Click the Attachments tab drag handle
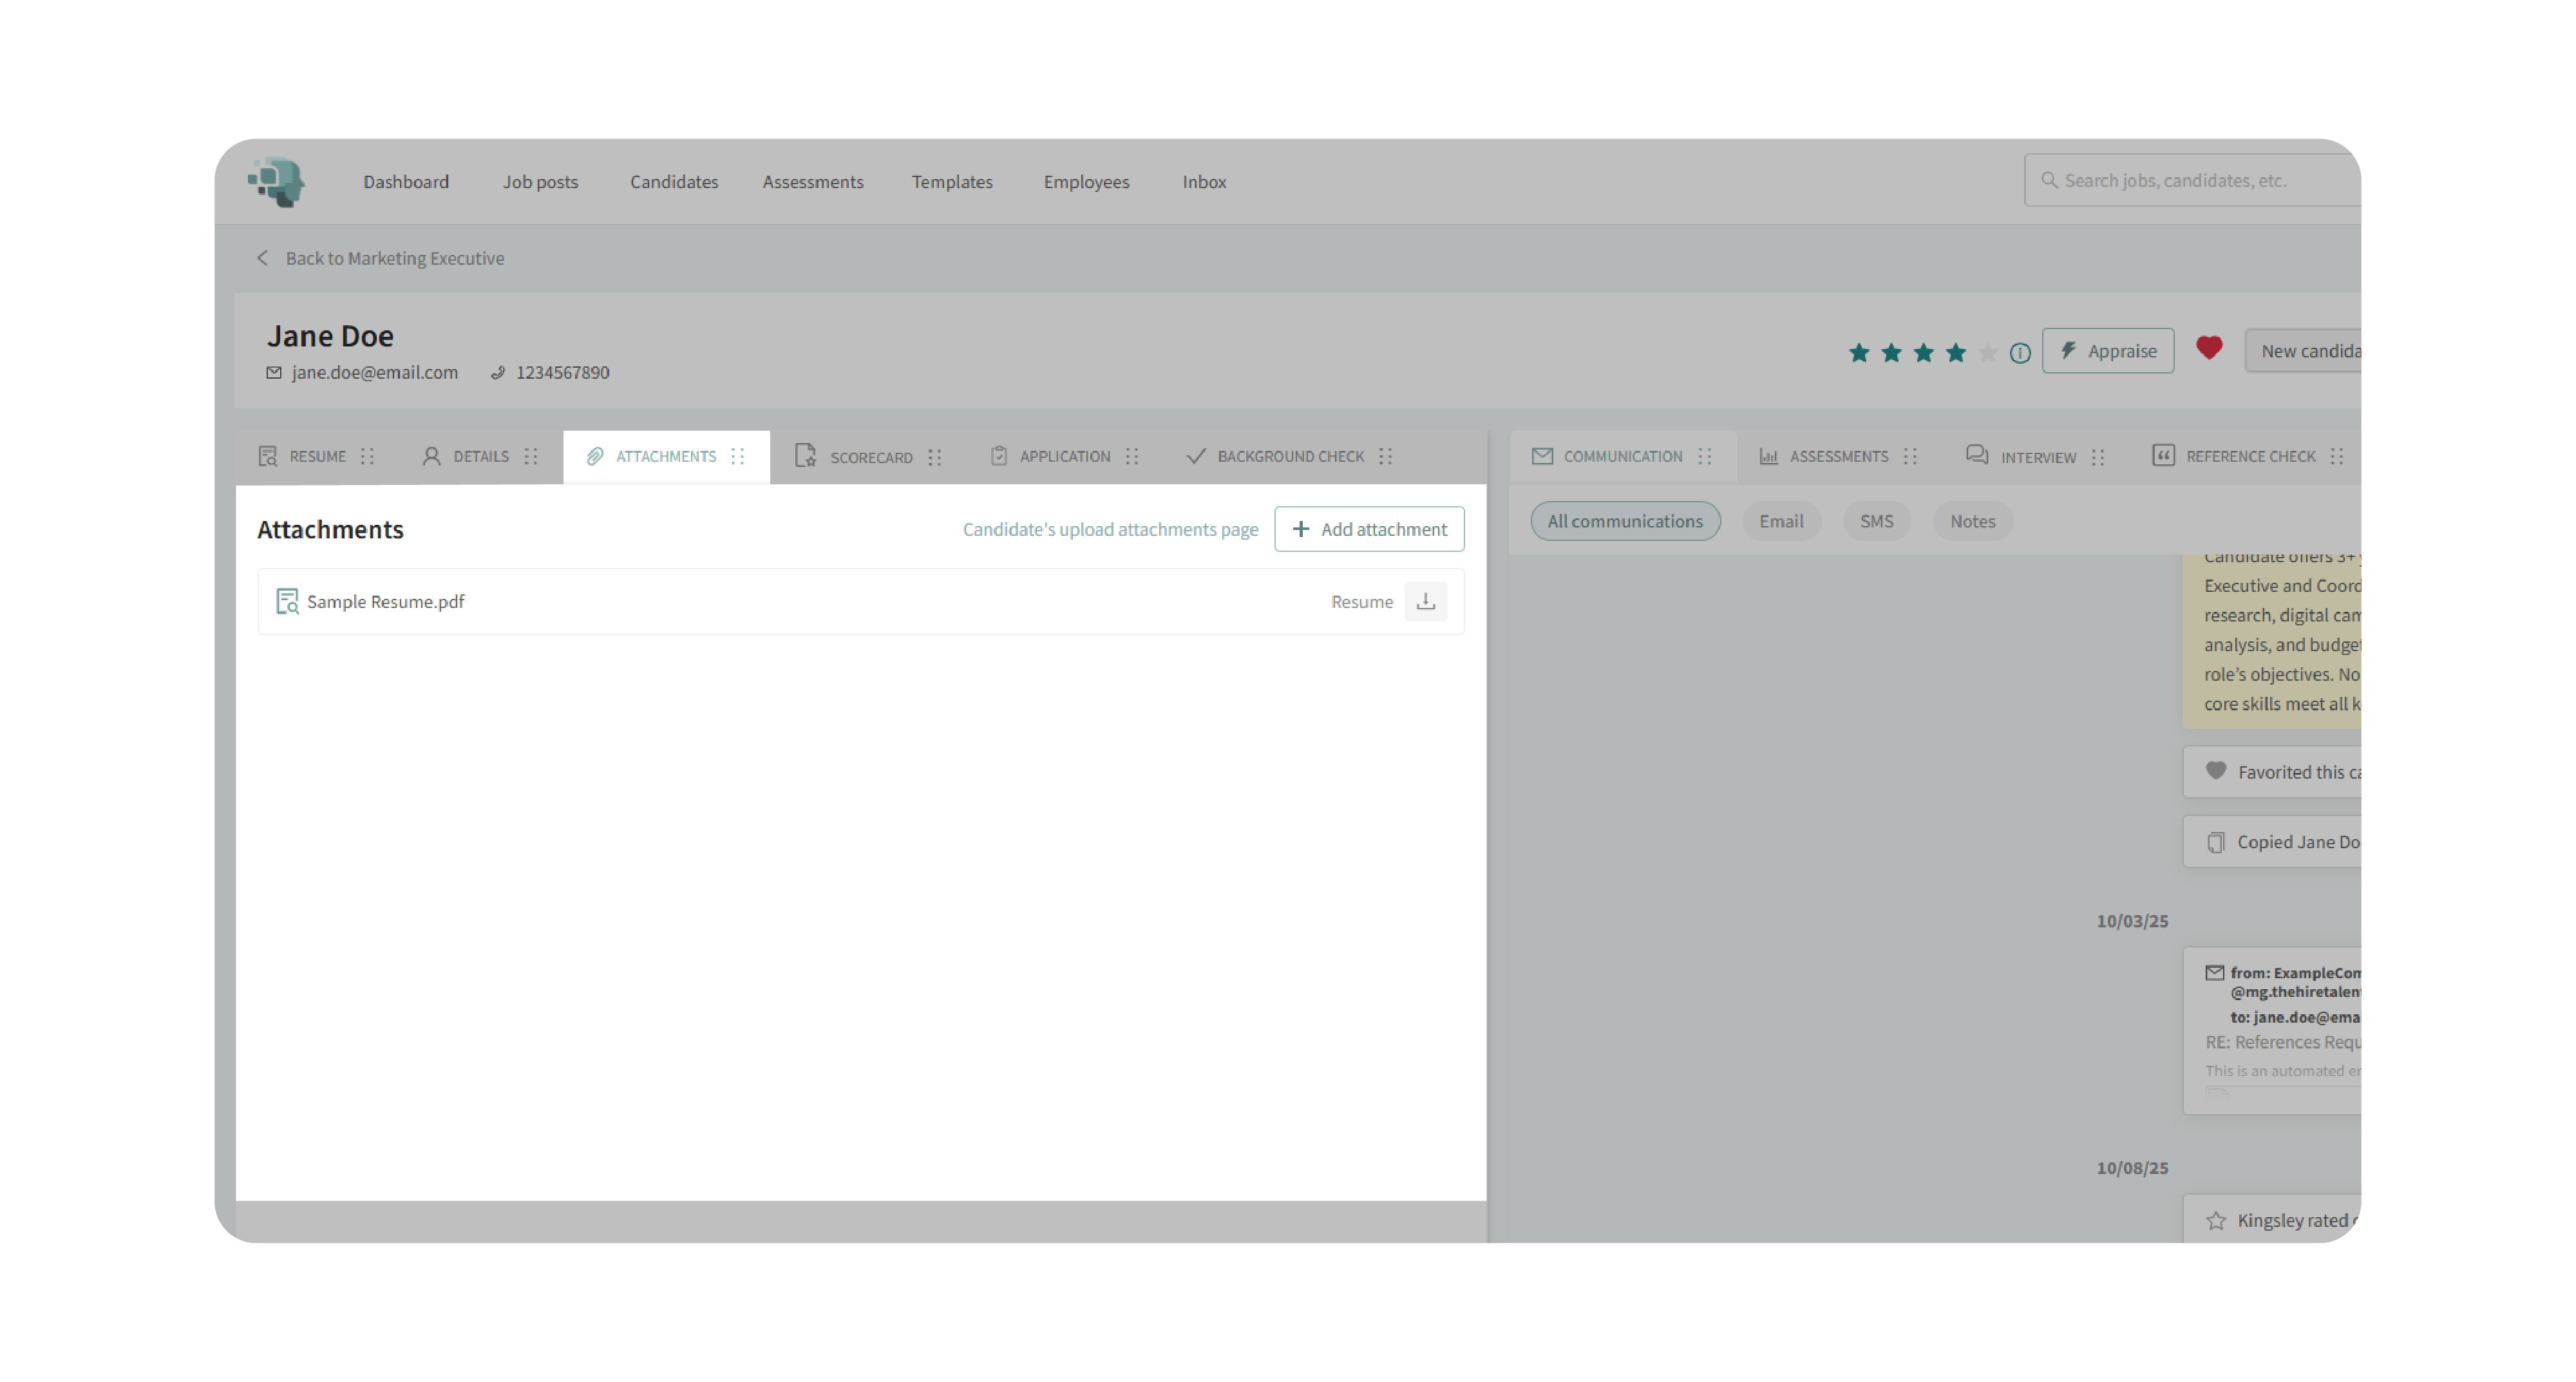The width and height of the screenshot is (2576, 1382). pos(738,456)
